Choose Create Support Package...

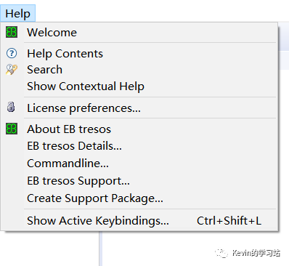pos(139,198)
